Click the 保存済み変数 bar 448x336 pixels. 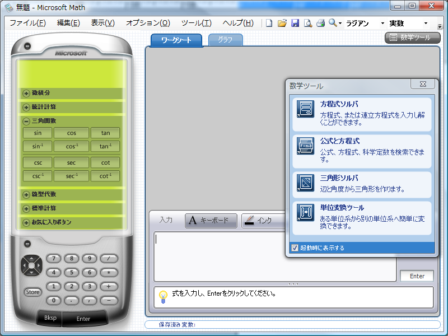point(292,325)
